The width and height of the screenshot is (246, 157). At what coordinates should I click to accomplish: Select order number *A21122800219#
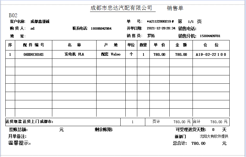click(x=160, y=21)
